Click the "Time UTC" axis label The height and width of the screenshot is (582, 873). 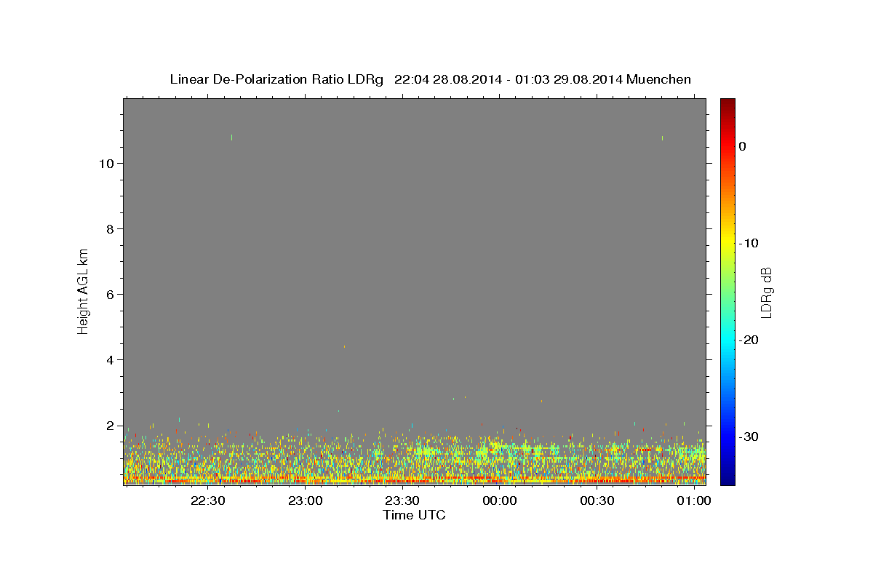[414, 515]
